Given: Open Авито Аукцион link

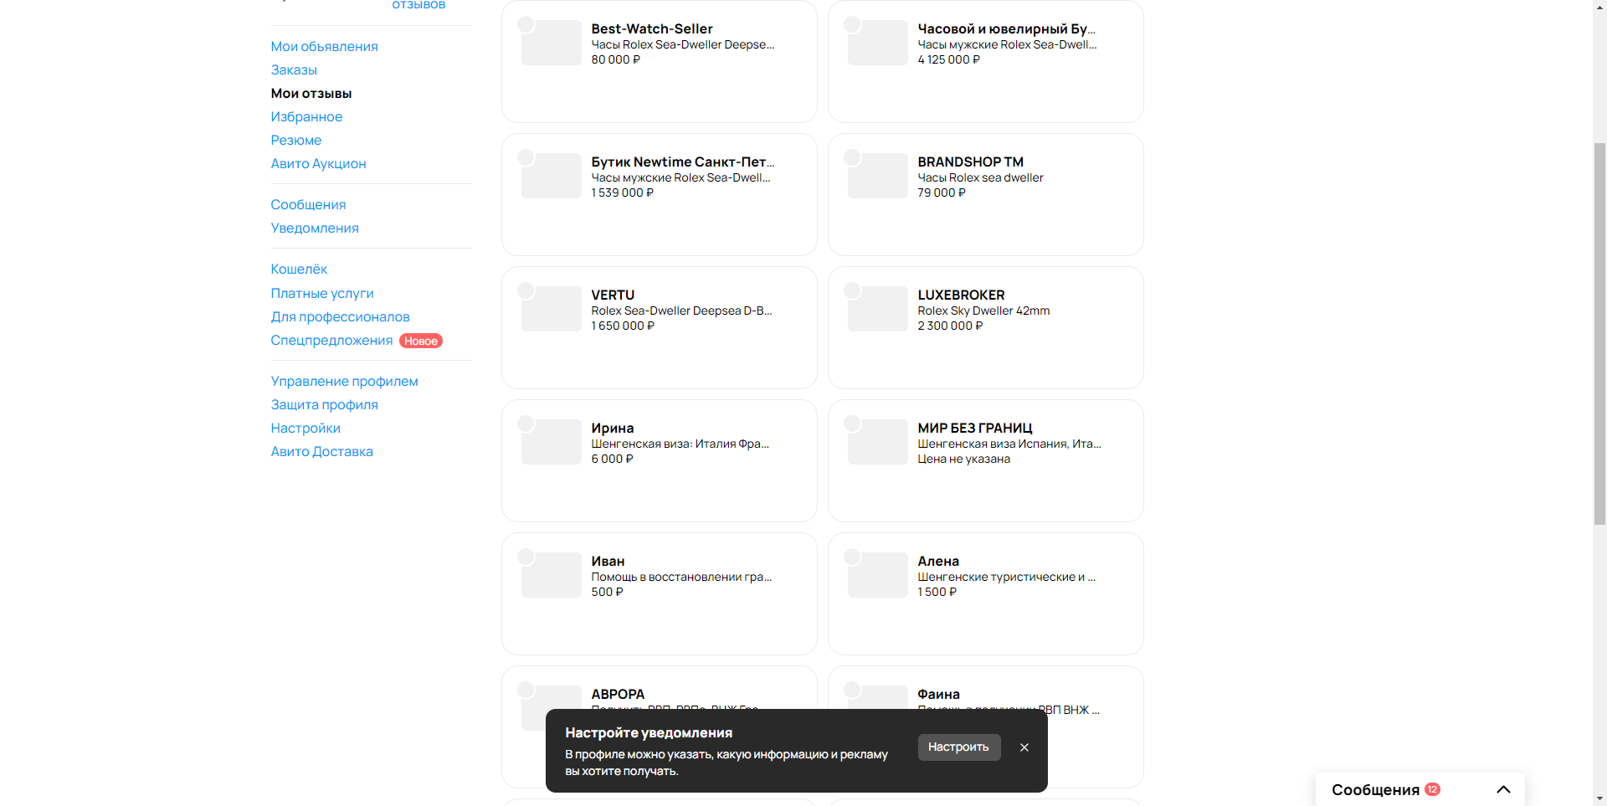Looking at the screenshot, I should 318,163.
